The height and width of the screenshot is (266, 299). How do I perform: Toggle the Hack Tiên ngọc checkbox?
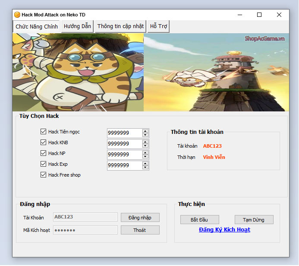tap(43, 131)
